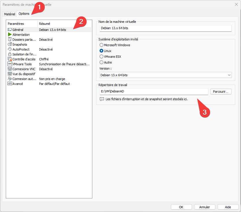Click the AutoProtect history icon
The height and width of the screenshot is (212, 241).
pyautogui.click(x=10, y=49)
